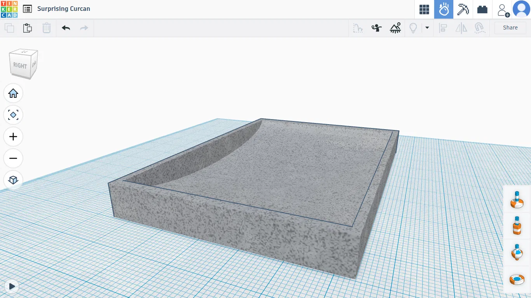Fit all in view button
This screenshot has width=531, height=298.
[13, 115]
